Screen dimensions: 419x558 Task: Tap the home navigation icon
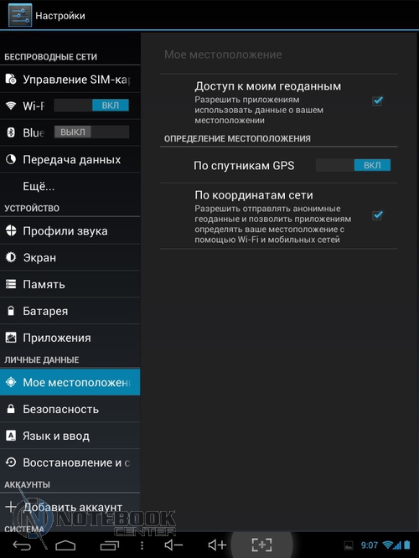click(x=65, y=545)
